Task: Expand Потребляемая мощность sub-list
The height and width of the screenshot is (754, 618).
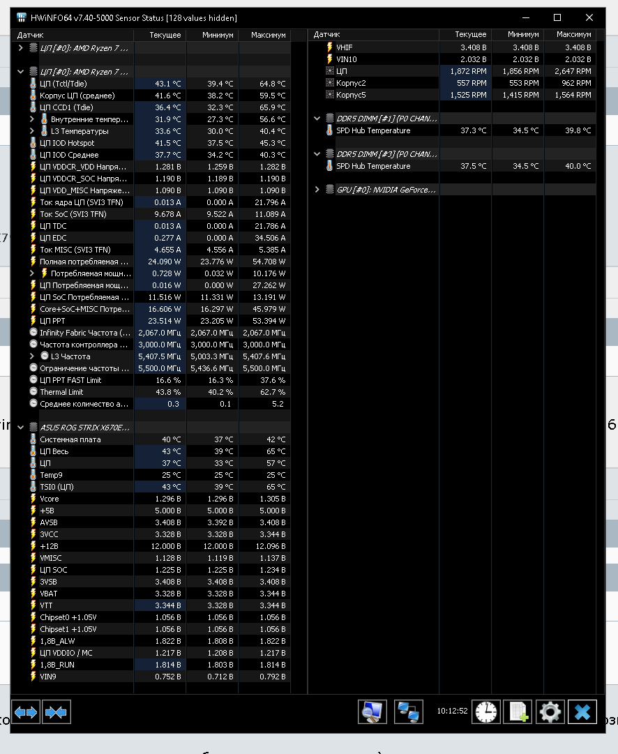Action: click(x=32, y=273)
